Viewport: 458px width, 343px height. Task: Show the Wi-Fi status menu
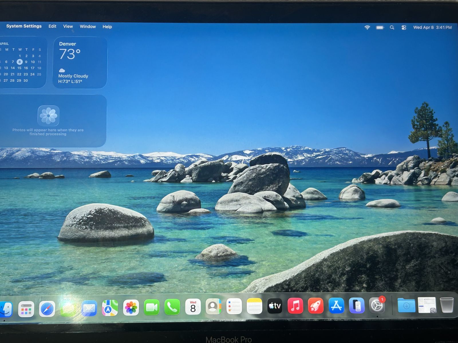[x=367, y=27]
